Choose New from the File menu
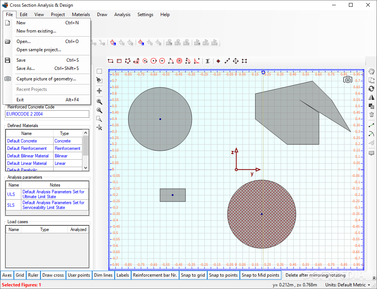This screenshot has width=377, height=289. click(x=47, y=23)
